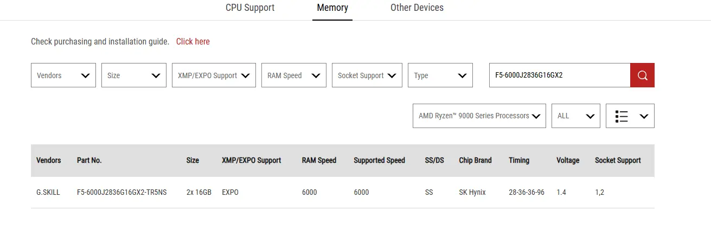
Task: Switch to the CPU Support tab
Action: [250, 8]
